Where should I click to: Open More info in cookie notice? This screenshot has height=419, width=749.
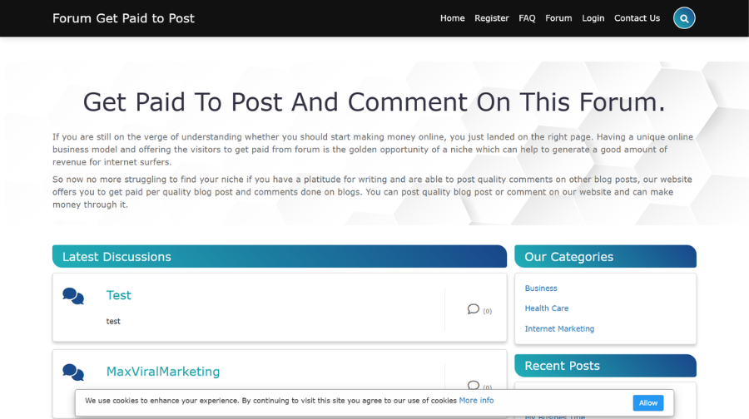pos(476,401)
